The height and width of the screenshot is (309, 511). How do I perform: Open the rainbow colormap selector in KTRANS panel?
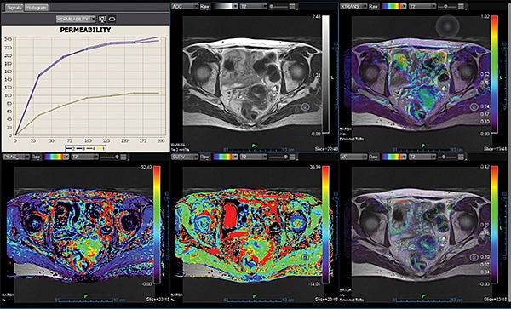tap(394, 6)
